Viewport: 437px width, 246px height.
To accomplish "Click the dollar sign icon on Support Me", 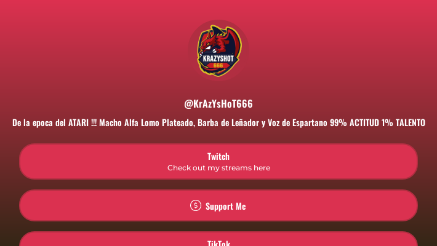I will (196, 205).
